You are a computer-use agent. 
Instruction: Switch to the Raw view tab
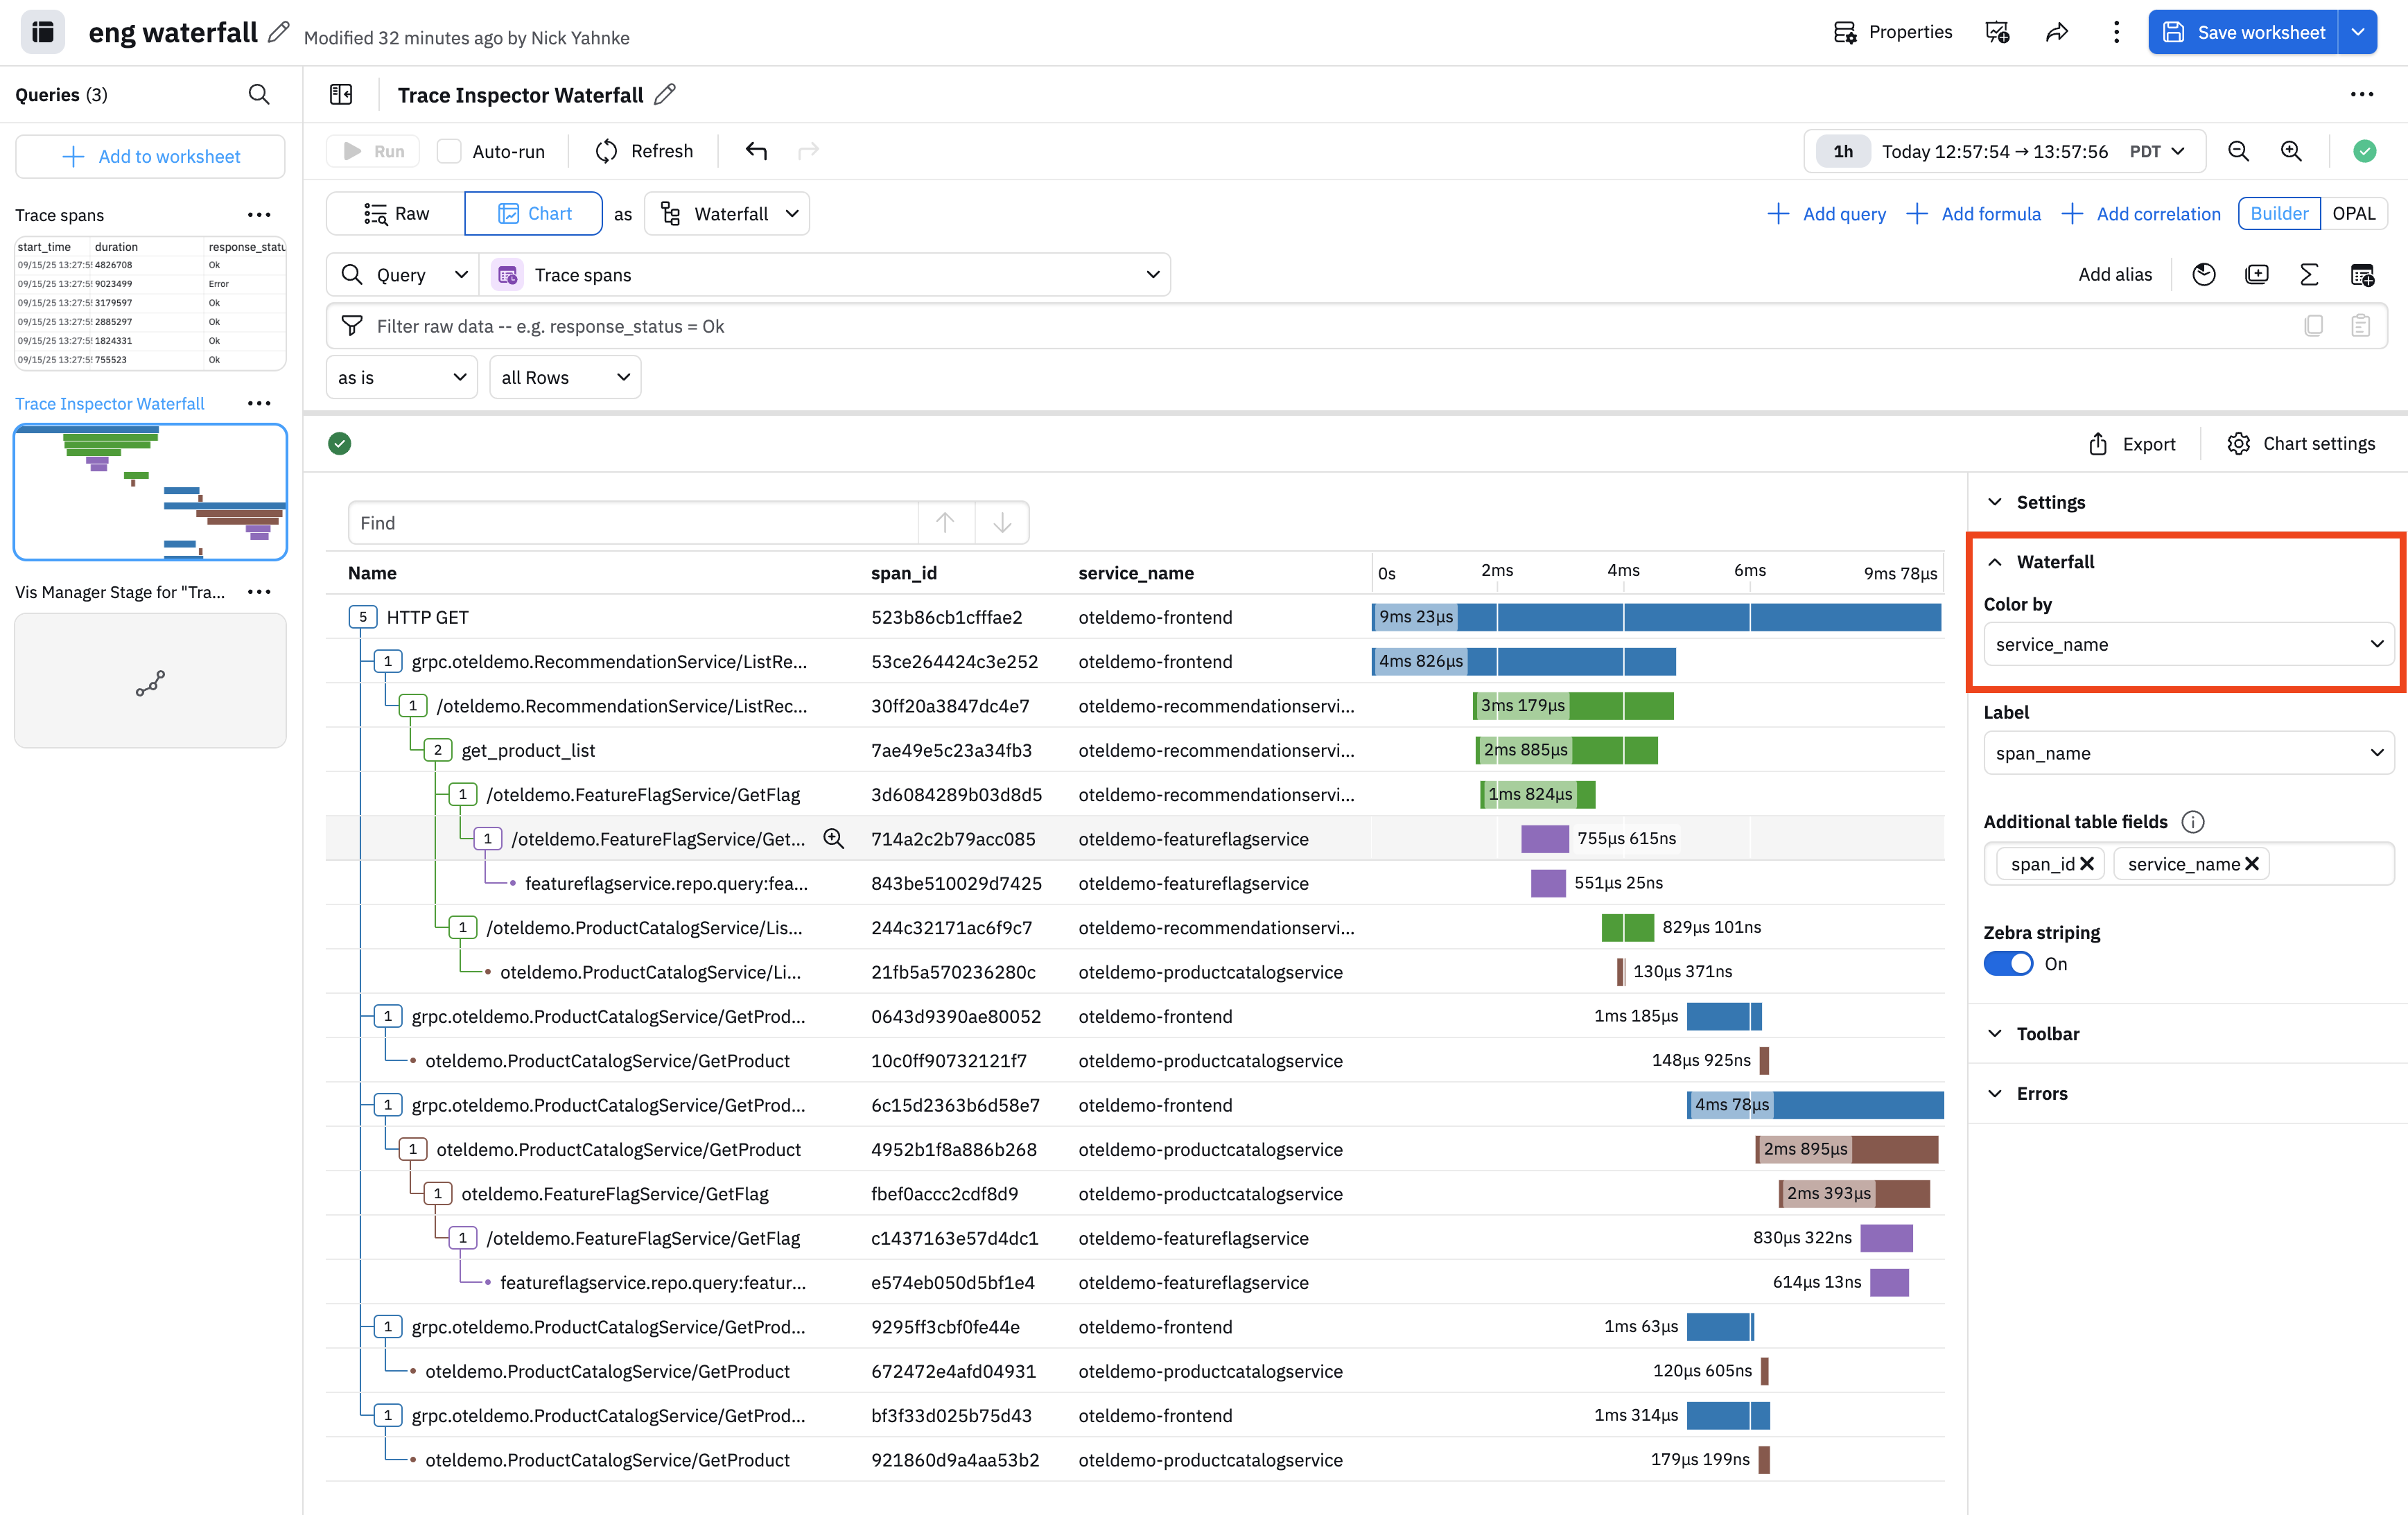[396, 214]
